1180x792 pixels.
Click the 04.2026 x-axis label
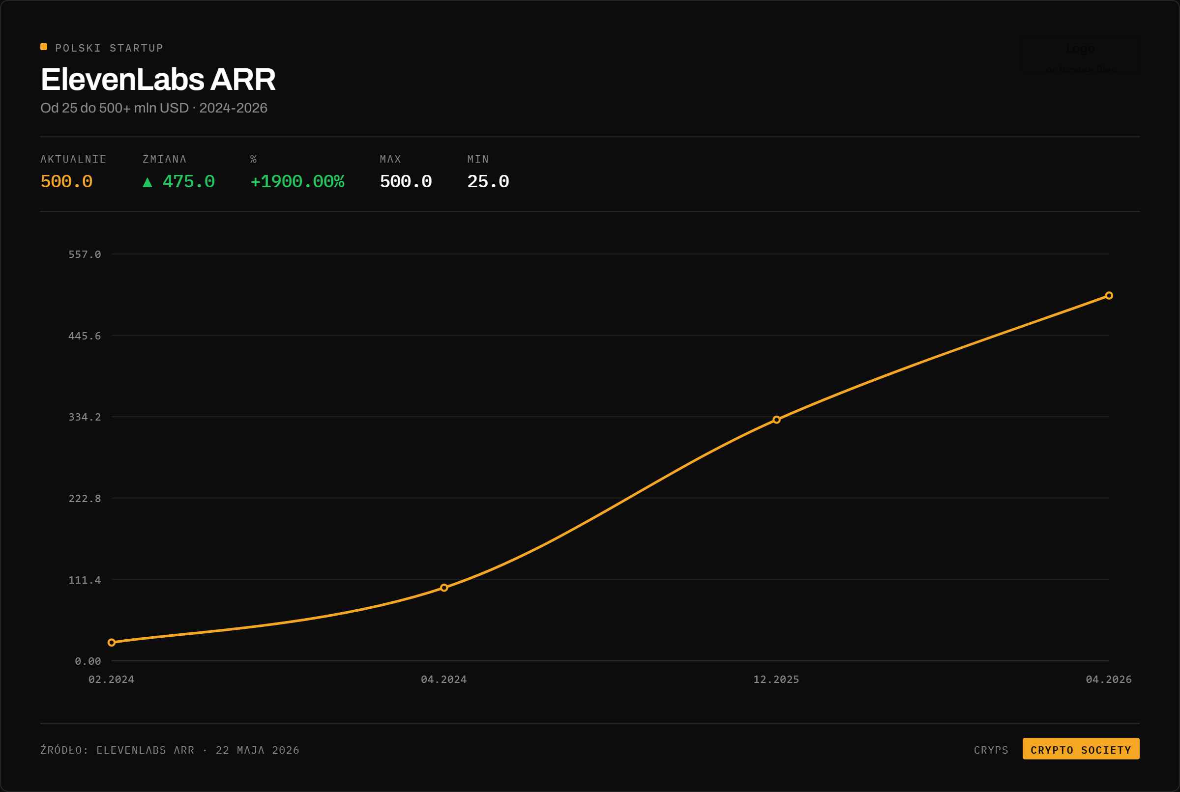[x=1109, y=679]
